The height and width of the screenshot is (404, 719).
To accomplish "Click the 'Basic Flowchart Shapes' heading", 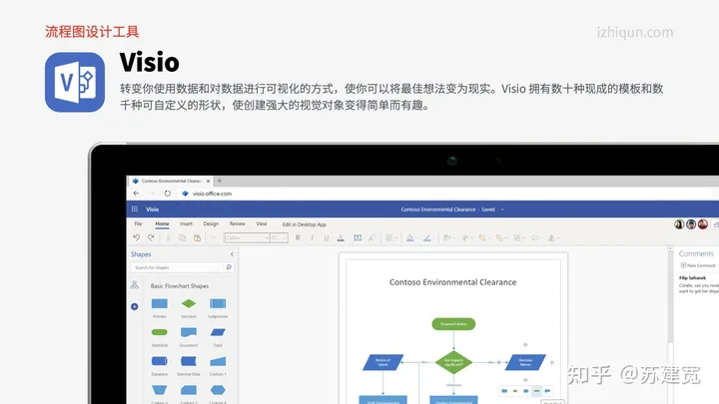I will pyautogui.click(x=180, y=286).
